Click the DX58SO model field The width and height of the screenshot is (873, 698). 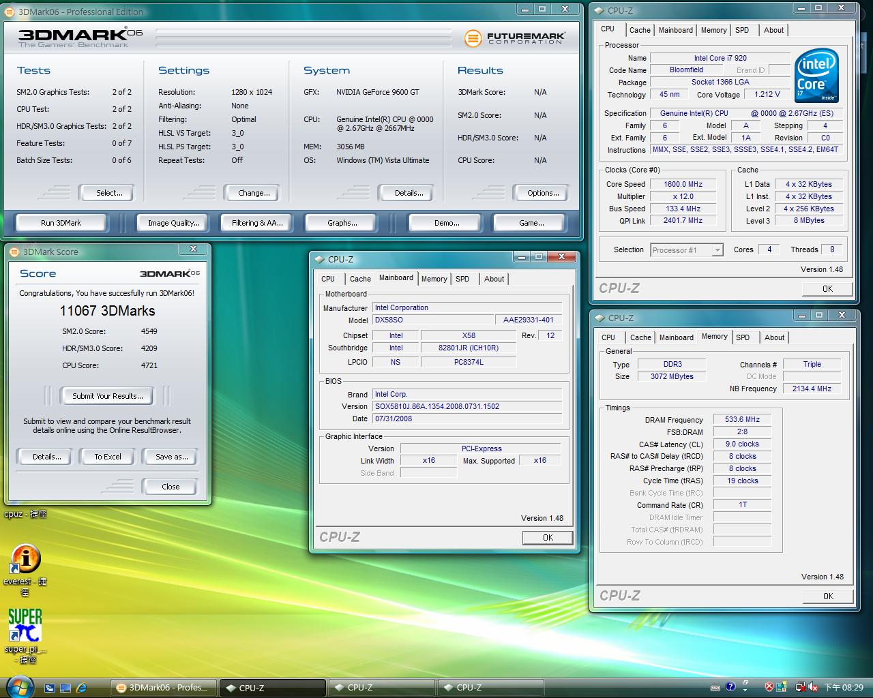(432, 320)
